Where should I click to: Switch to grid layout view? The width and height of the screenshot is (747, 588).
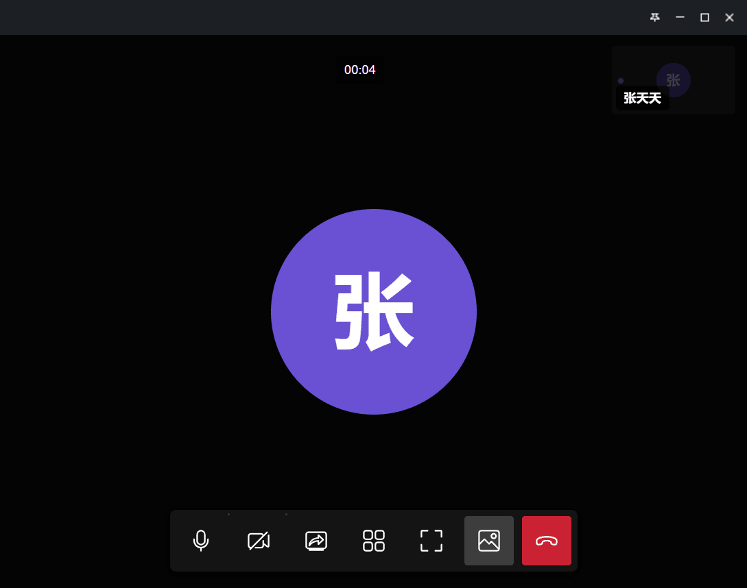pos(374,541)
